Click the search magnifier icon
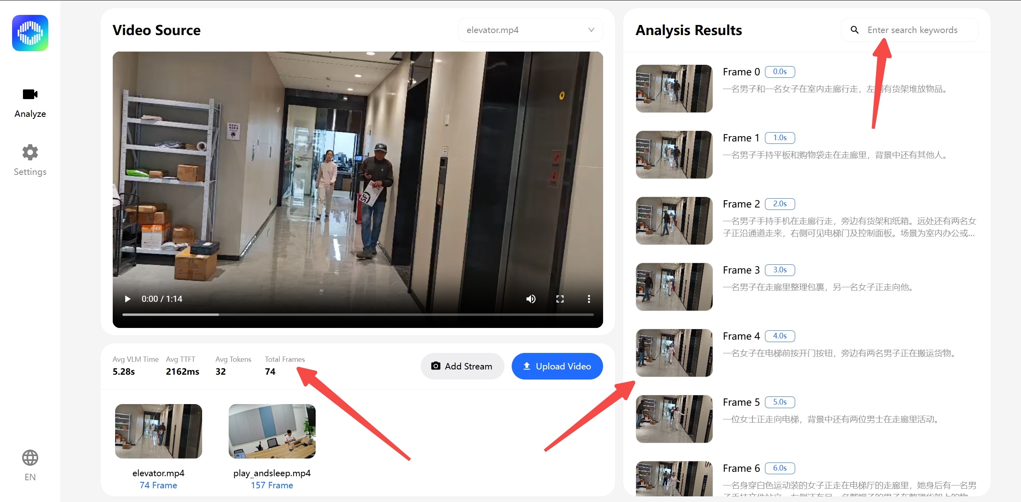Viewport: 1021px width, 502px height. click(854, 30)
